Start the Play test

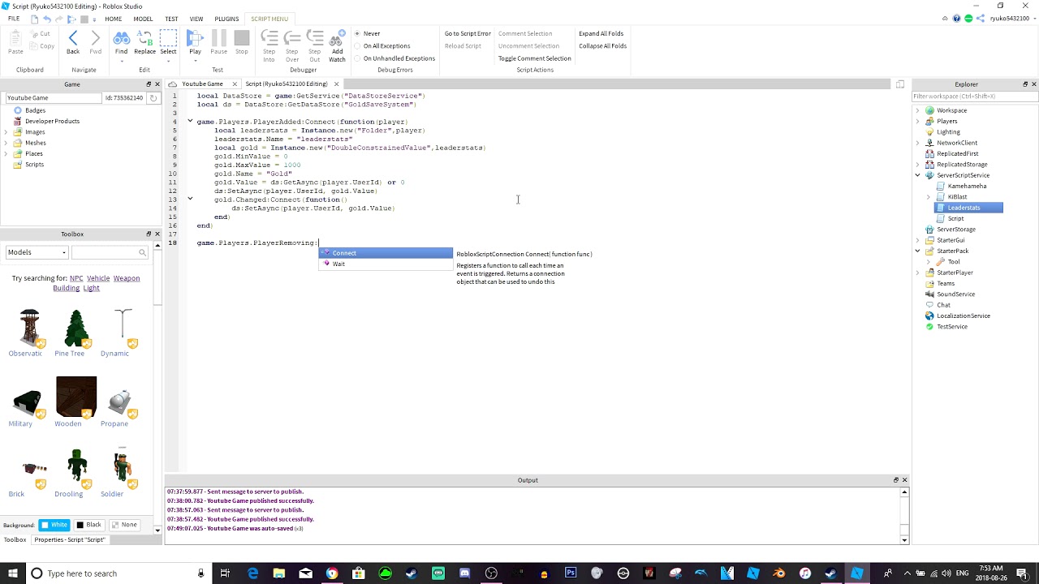coord(195,42)
